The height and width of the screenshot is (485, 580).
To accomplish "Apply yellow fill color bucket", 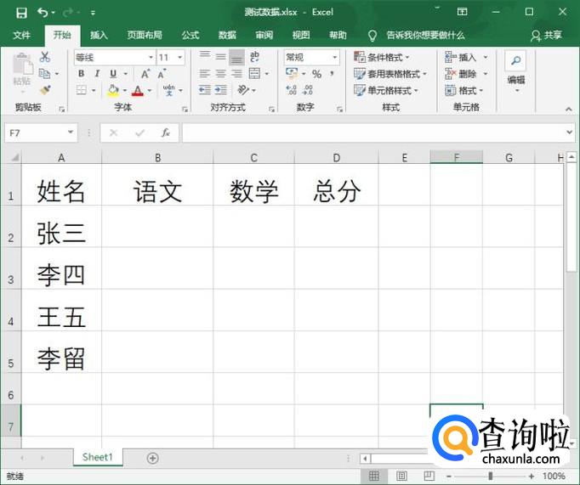I will 113,90.
